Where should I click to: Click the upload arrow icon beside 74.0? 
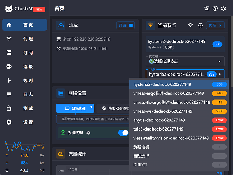point(7,155)
